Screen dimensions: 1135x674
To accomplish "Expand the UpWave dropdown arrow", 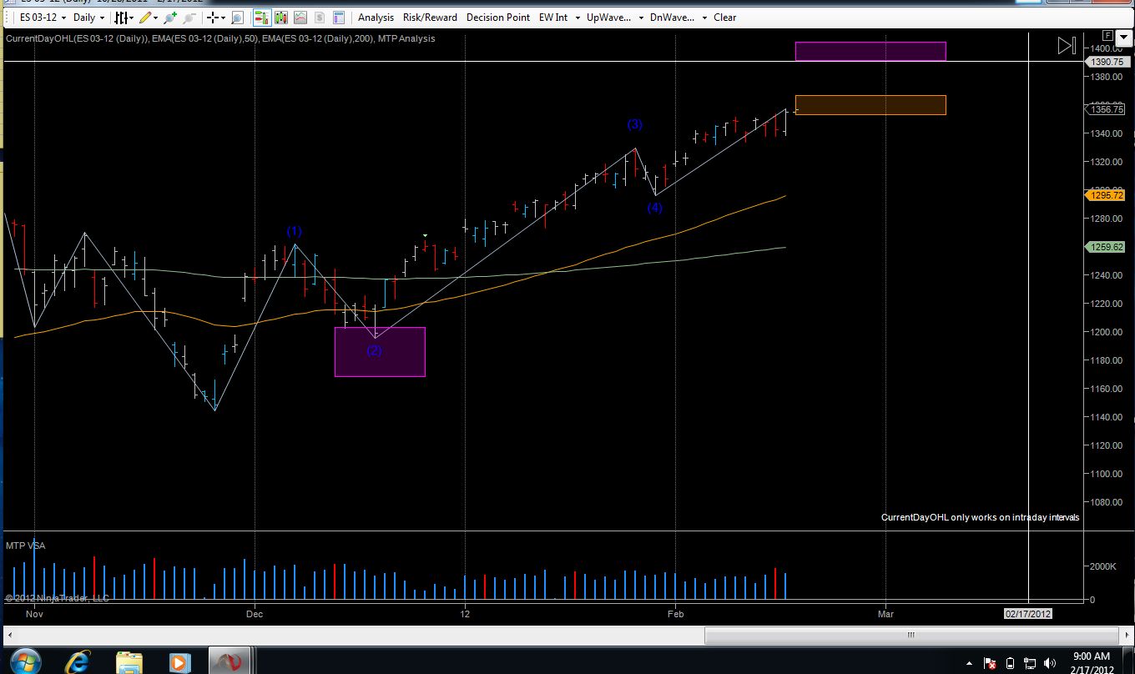I will click(x=640, y=18).
